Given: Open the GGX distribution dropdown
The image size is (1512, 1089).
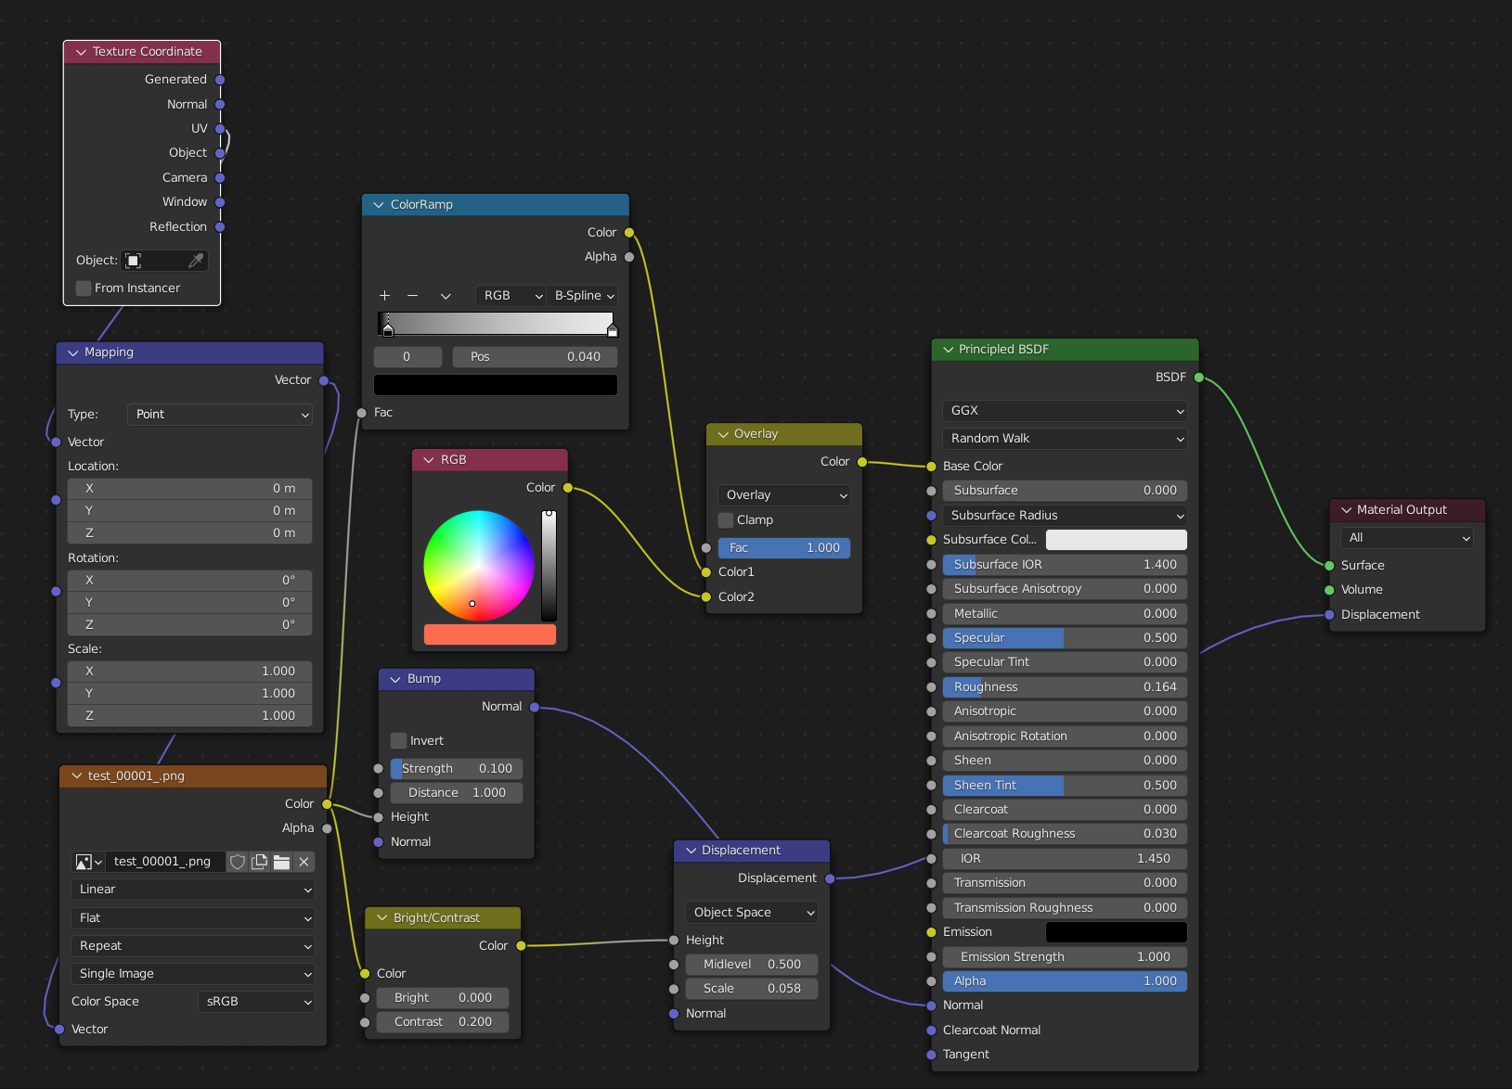Looking at the screenshot, I should tap(1065, 411).
